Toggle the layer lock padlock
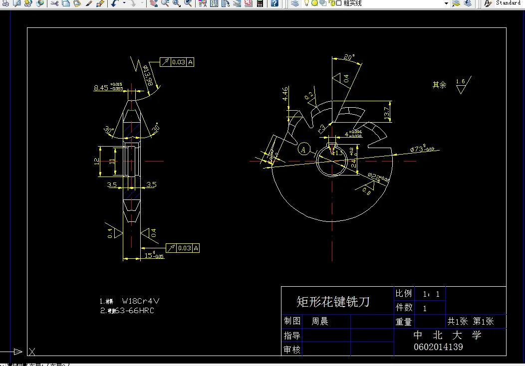This screenshot has width=525, height=366. [x=332, y=3]
